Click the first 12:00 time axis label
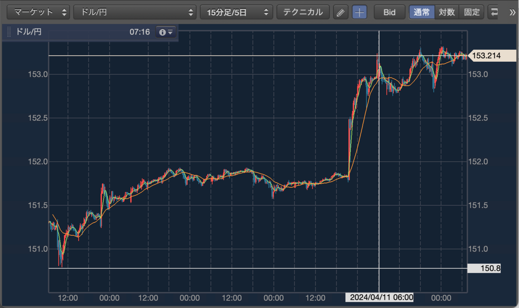The width and height of the screenshot is (519, 308). (x=68, y=298)
